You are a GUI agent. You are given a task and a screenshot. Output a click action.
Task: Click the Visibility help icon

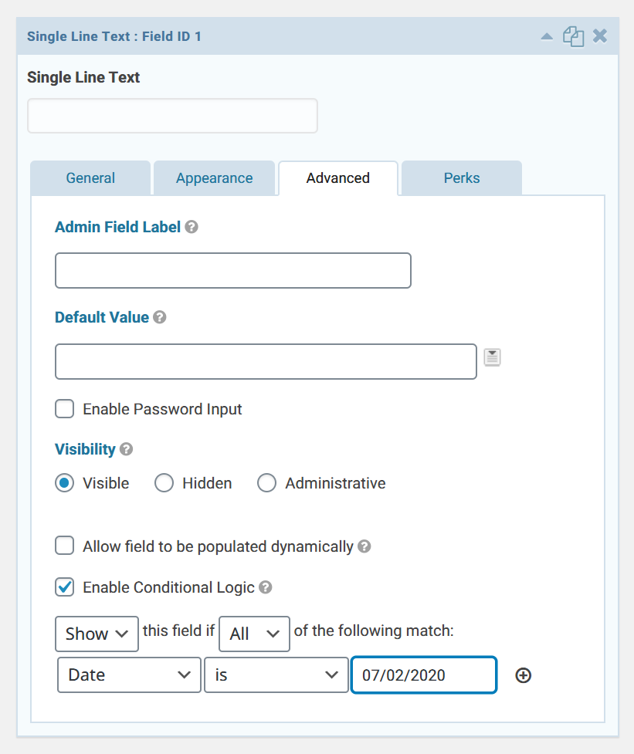tap(127, 449)
